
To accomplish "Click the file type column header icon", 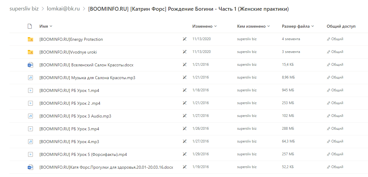I will [30, 26].
